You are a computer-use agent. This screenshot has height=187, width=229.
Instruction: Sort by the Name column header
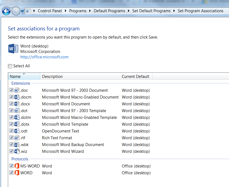click(x=24, y=76)
